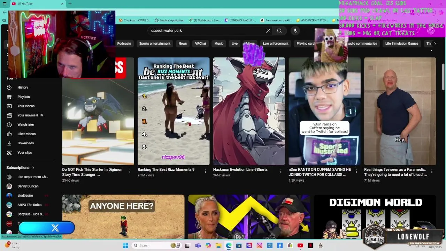Play the n3on rants on Cuffem thumbnail
The image size is (446, 251).
click(x=324, y=111)
